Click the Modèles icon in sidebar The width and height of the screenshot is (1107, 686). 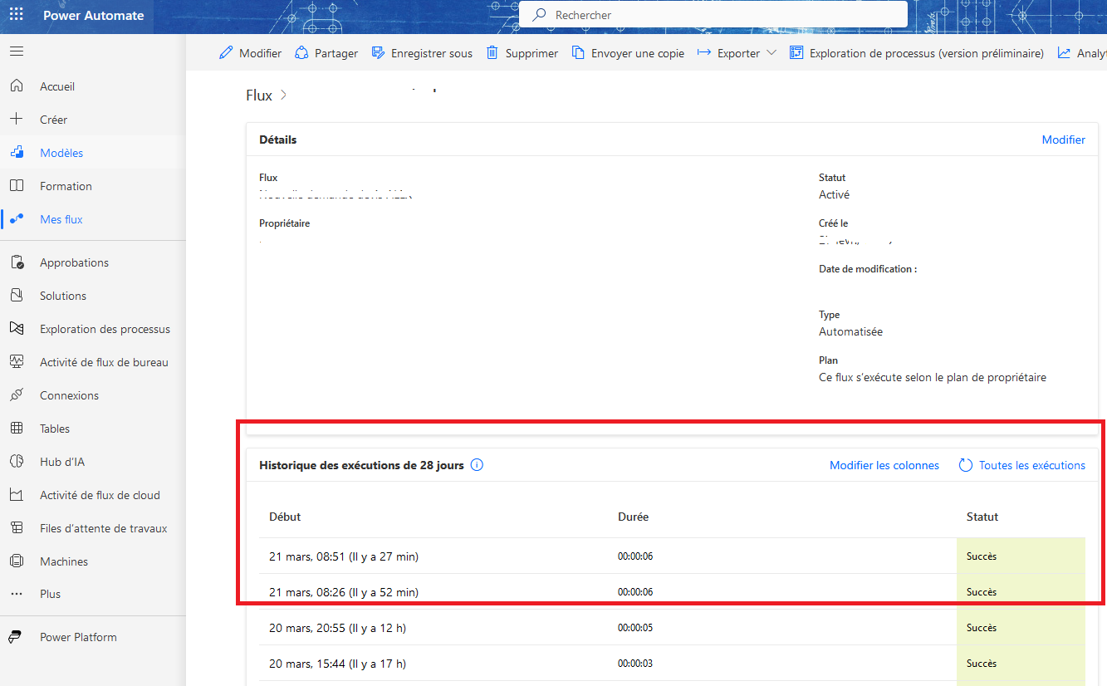[x=17, y=153]
